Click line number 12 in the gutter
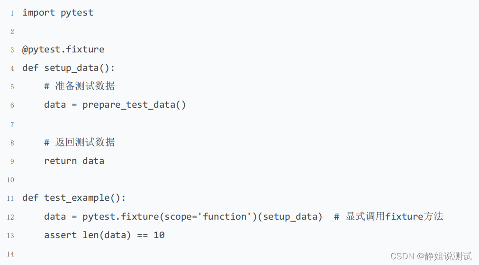This screenshot has height=265, width=479. pos(10,217)
